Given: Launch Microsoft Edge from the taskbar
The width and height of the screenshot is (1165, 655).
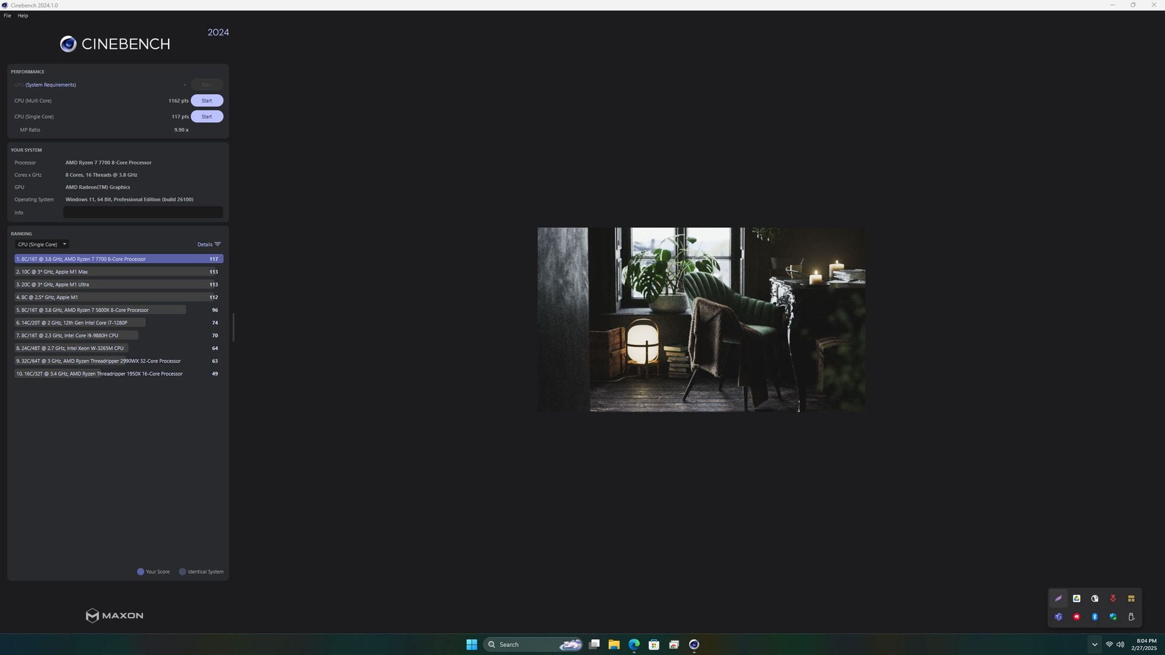Looking at the screenshot, I should click(634, 645).
